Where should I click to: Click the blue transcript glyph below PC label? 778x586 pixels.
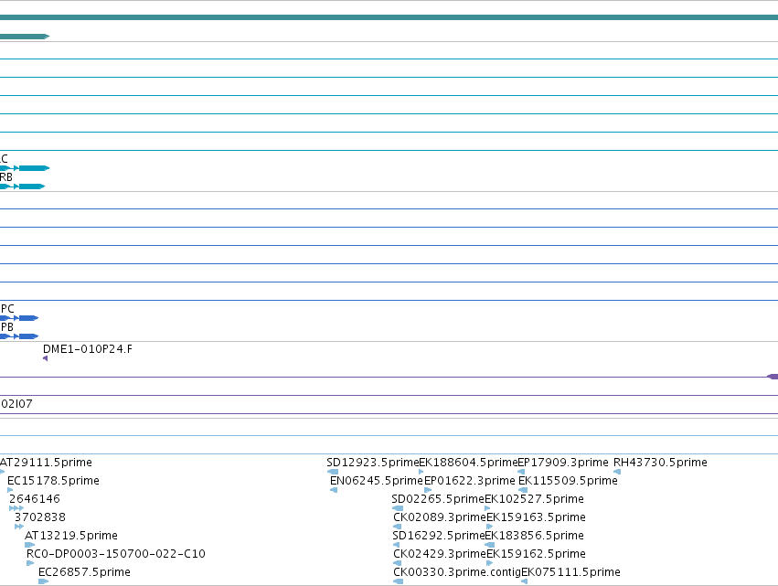(19, 318)
